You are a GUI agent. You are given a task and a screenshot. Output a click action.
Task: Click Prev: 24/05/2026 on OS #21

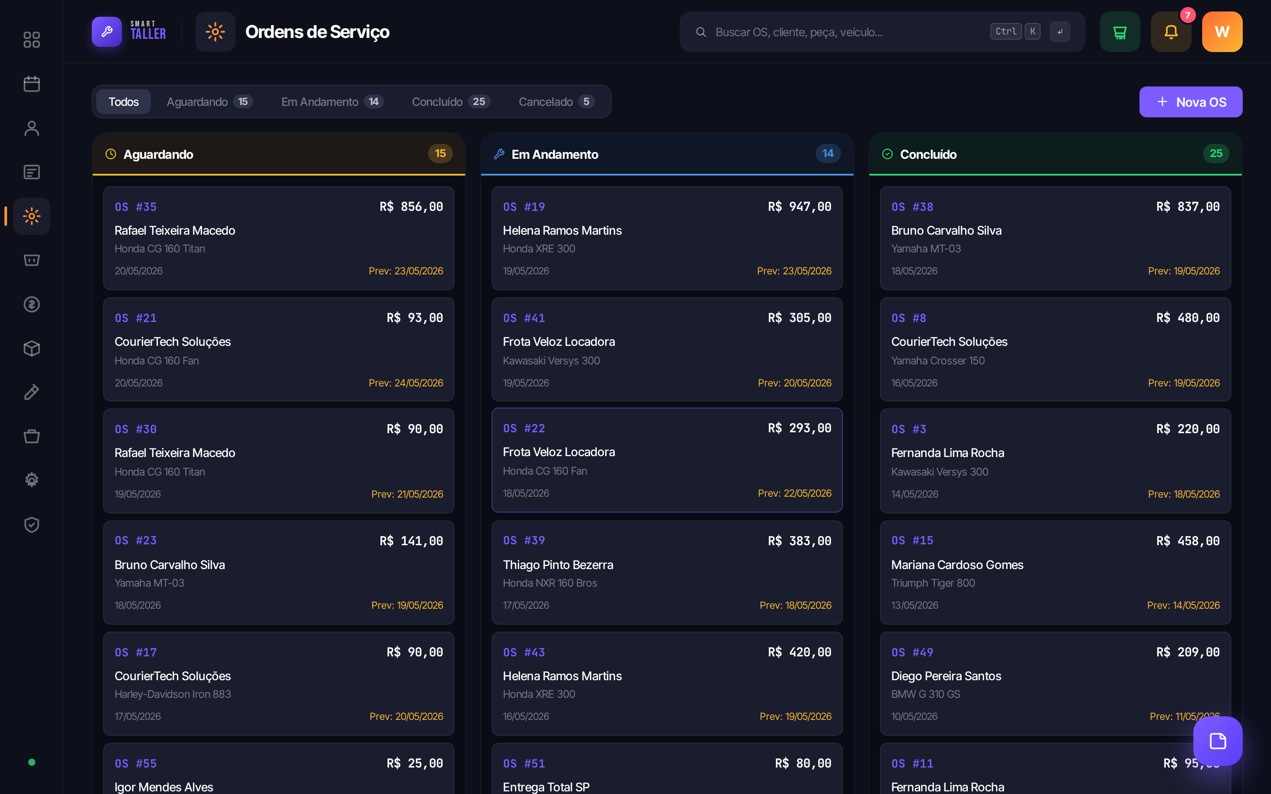406,383
